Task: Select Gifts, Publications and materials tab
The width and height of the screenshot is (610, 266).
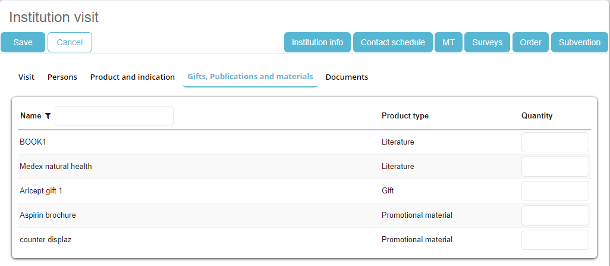Action: point(250,77)
